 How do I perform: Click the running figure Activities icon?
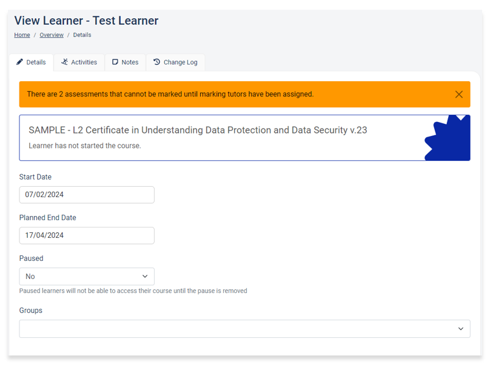click(64, 62)
